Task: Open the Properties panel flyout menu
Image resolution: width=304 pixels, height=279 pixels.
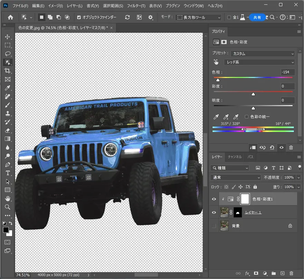Action: click(x=299, y=31)
